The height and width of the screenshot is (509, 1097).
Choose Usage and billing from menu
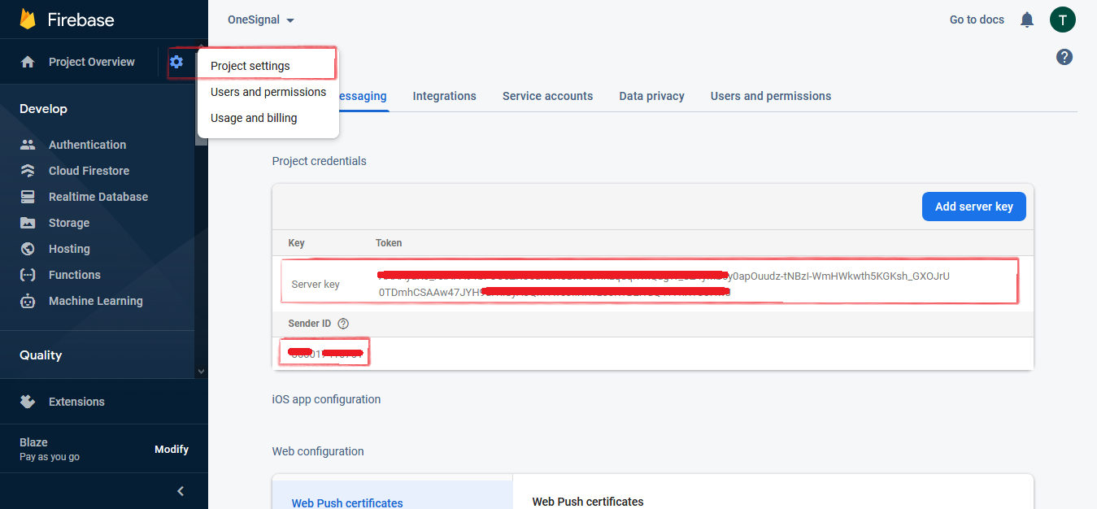(254, 118)
